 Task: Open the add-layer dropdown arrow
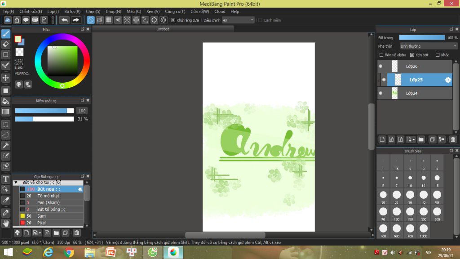coord(414,140)
